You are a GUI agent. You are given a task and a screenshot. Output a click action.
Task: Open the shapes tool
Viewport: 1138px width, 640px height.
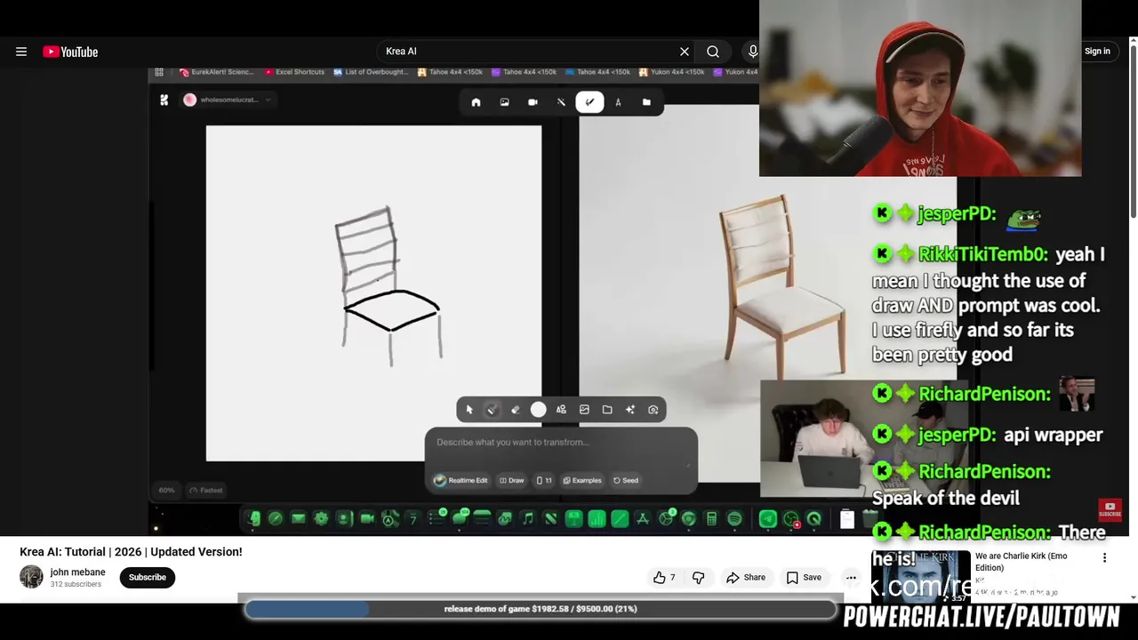(x=561, y=410)
